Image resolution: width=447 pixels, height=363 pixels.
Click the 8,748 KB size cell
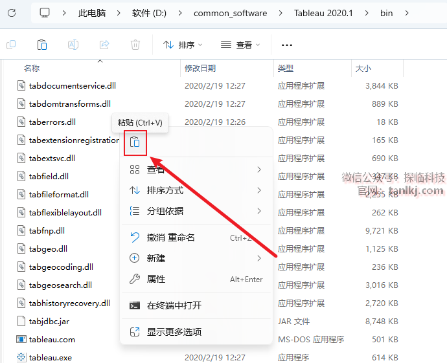382,321
